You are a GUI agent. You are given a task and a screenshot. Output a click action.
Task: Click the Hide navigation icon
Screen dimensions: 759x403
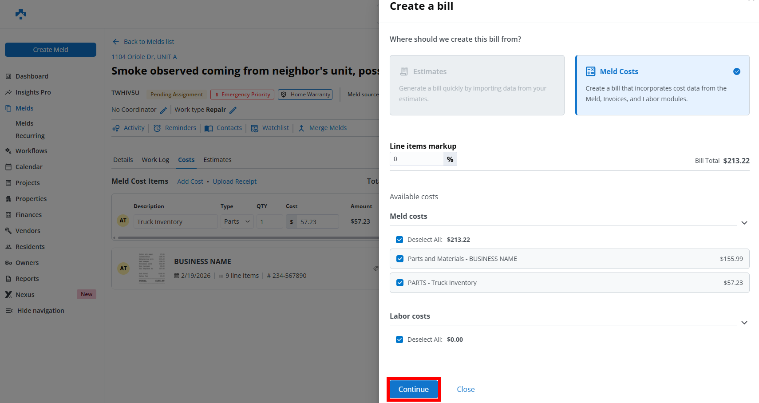pos(9,311)
